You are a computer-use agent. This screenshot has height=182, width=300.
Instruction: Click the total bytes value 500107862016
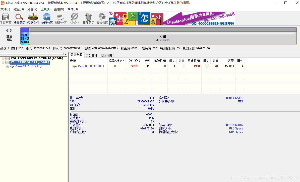tap(234, 125)
